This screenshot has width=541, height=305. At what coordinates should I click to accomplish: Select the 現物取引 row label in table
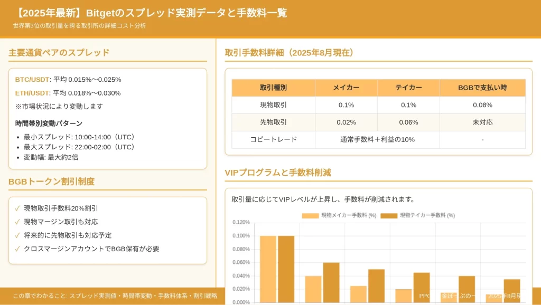point(273,105)
